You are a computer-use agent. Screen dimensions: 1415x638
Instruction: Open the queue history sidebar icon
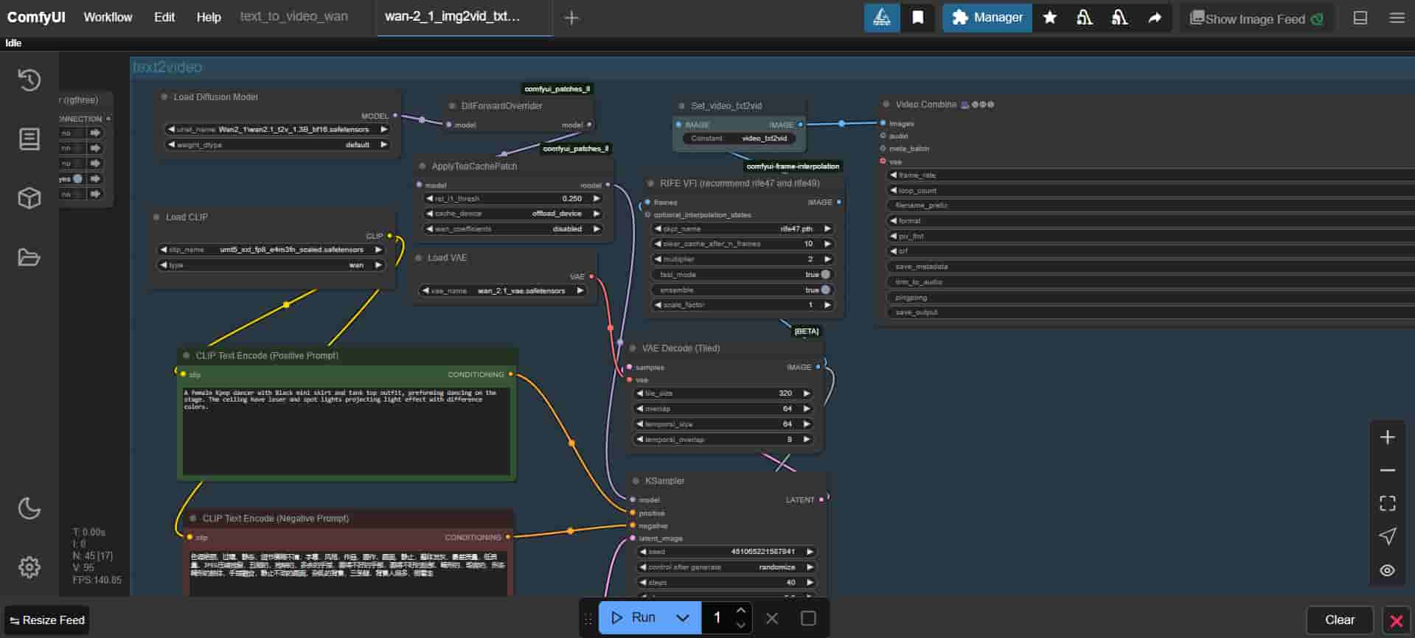[29, 80]
